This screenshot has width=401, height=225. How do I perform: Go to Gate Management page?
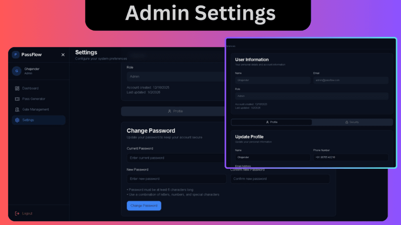click(39, 109)
